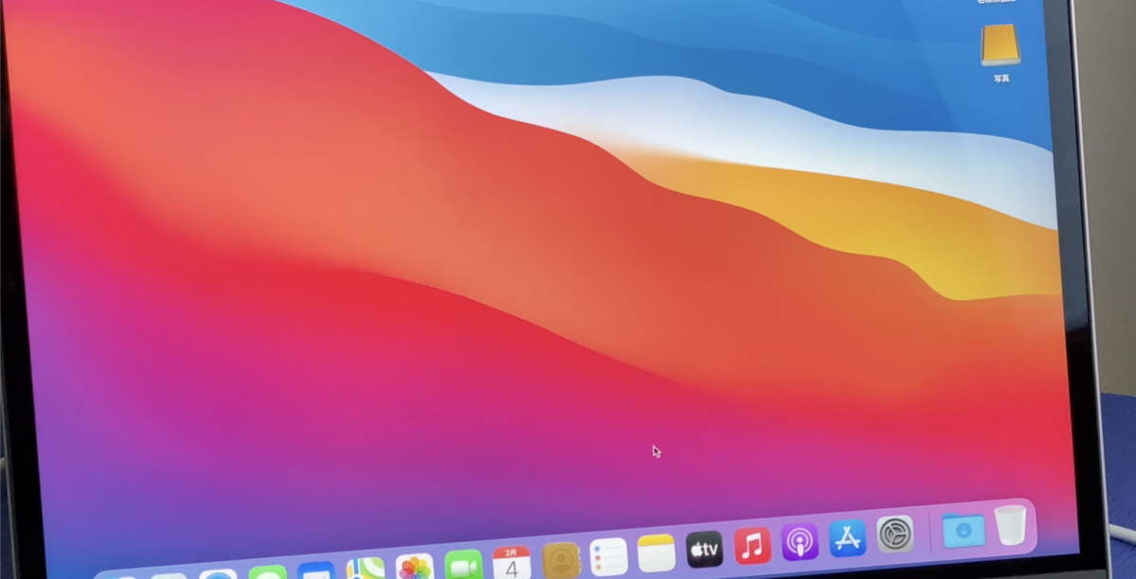Open the App Store from the Dock

pos(847,538)
